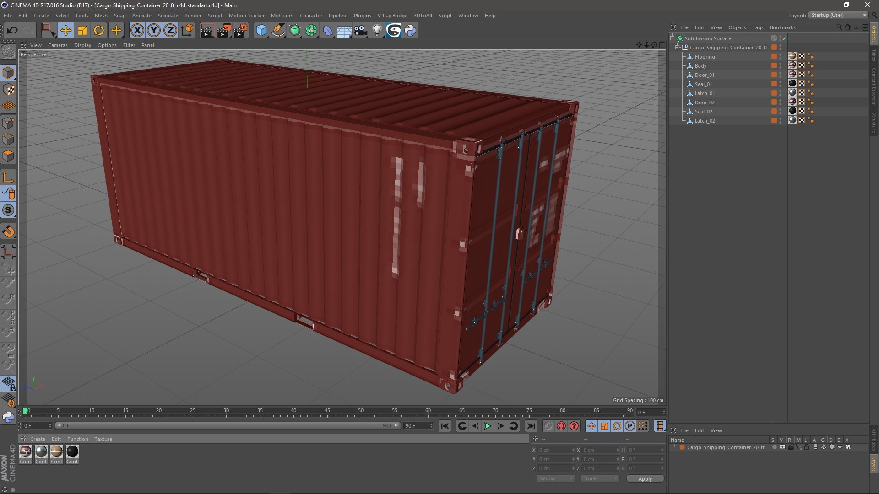The image size is (879, 494).
Task: Add a Subdivision Surface generator
Action: 295,31
